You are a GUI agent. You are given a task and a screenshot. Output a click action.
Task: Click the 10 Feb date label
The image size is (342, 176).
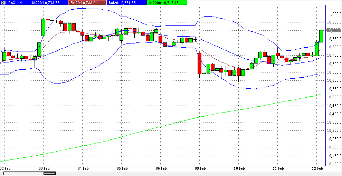[x=239, y=169]
